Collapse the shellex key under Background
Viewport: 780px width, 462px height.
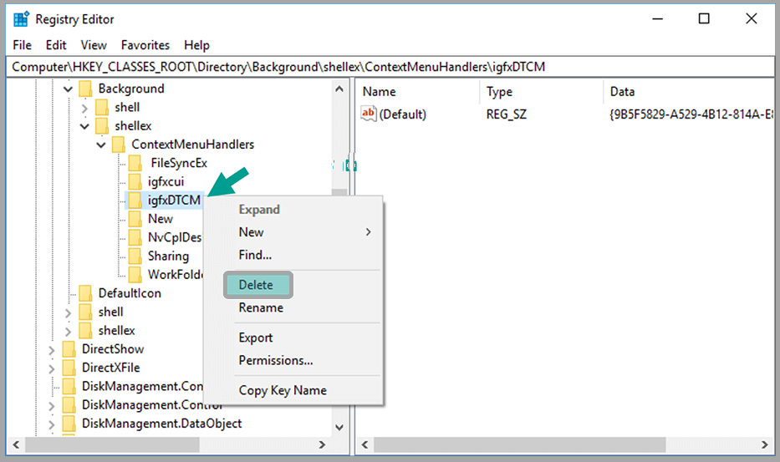(84, 126)
